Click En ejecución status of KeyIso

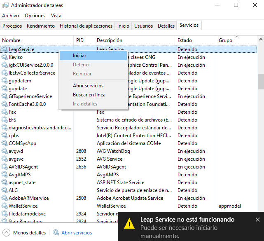(x=191, y=57)
